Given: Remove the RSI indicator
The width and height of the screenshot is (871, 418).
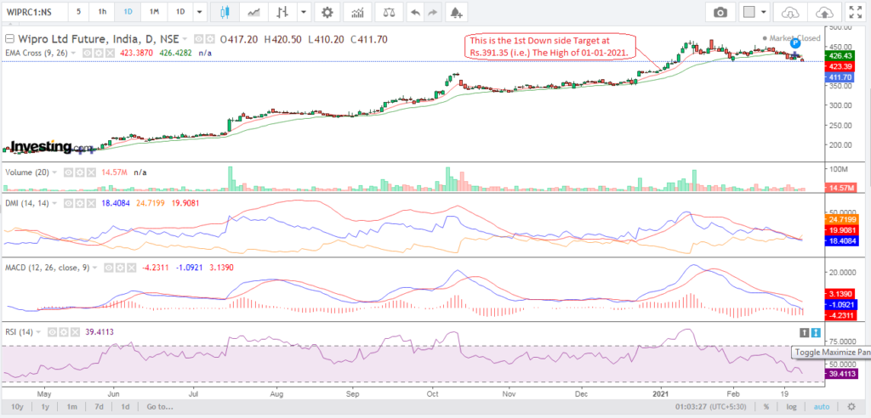Looking at the screenshot, I should 76,332.
